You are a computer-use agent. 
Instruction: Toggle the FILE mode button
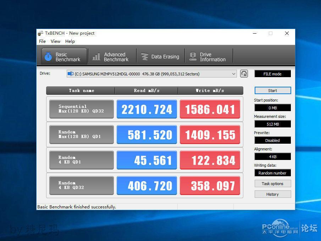point(272,74)
